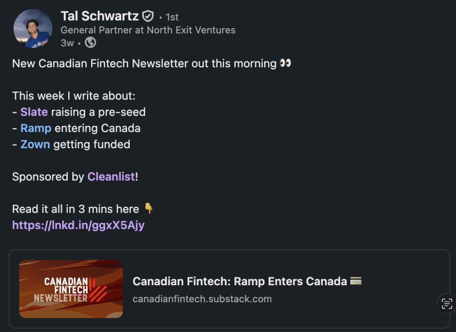This screenshot has height=332, width=456.
Task: Click the globe public visibility icon
Action: (x=90, y=42)
